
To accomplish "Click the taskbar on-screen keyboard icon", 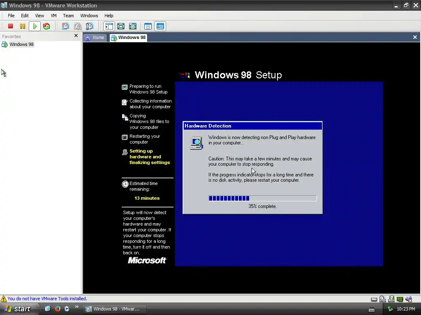I will tap(372, 309).
